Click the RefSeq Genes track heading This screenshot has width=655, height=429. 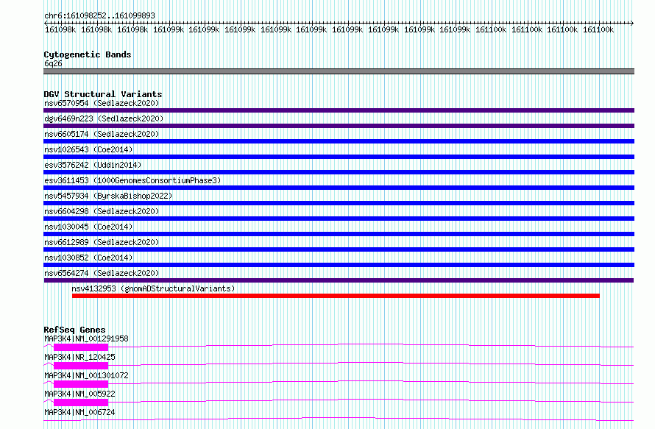(74, 330)
